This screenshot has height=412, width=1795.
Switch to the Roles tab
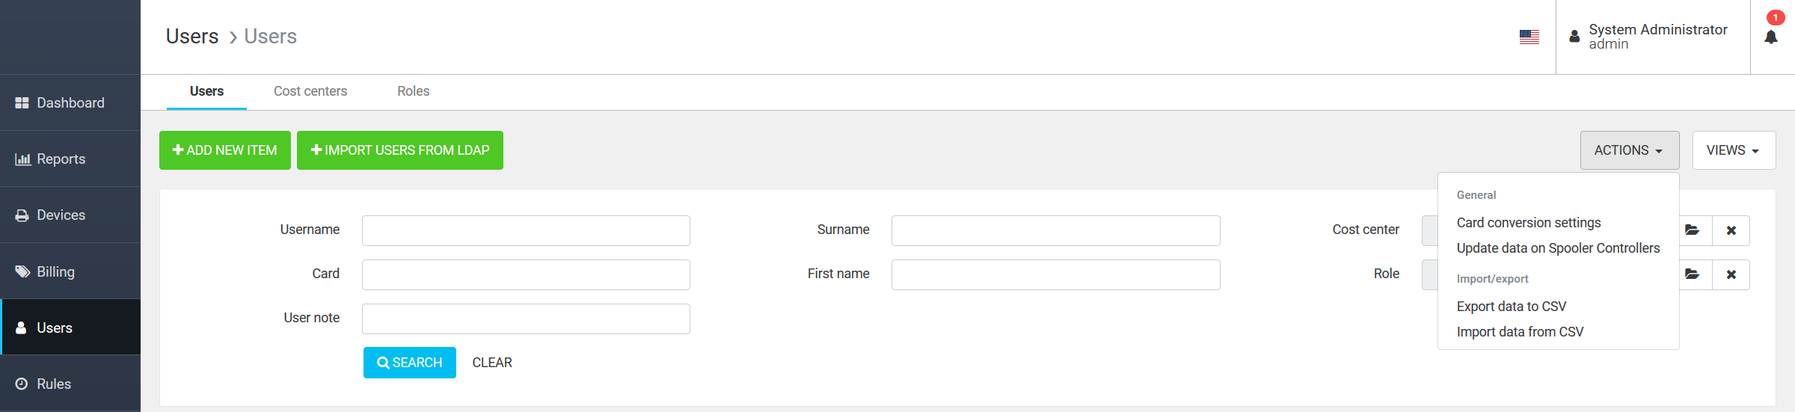click(x=413, y=91)
